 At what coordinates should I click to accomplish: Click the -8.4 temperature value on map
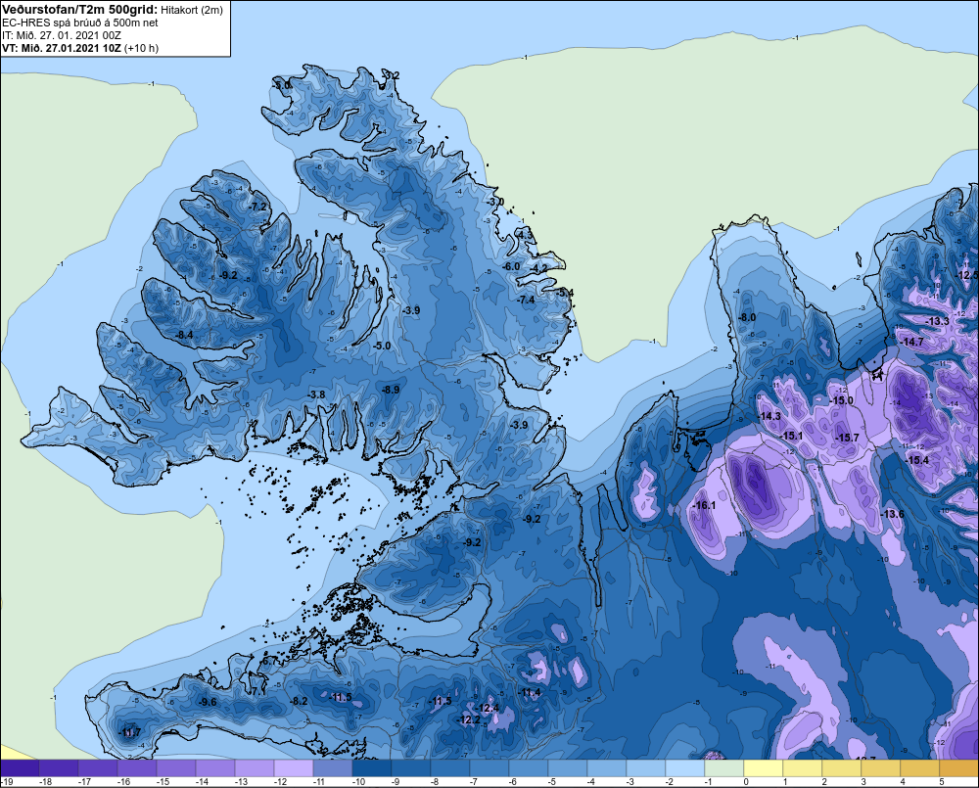pos(184,336)
